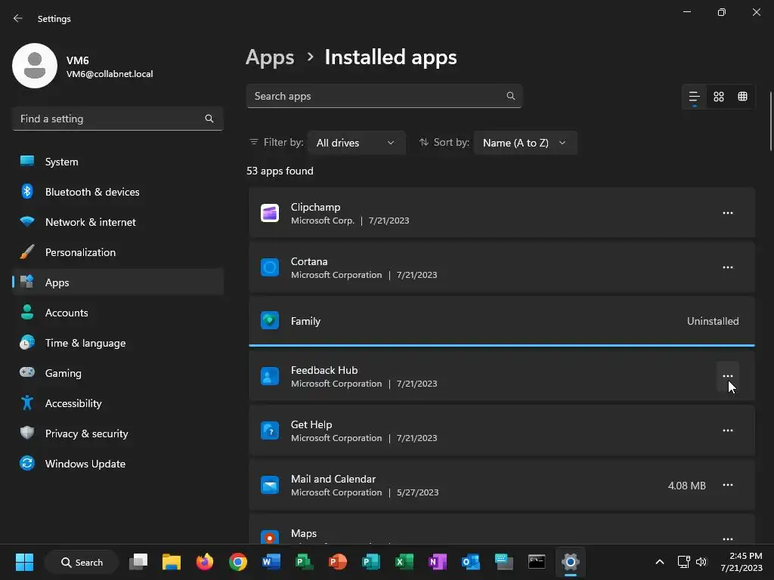Open more options for Mail and Calendar

[x=728, y=486]
